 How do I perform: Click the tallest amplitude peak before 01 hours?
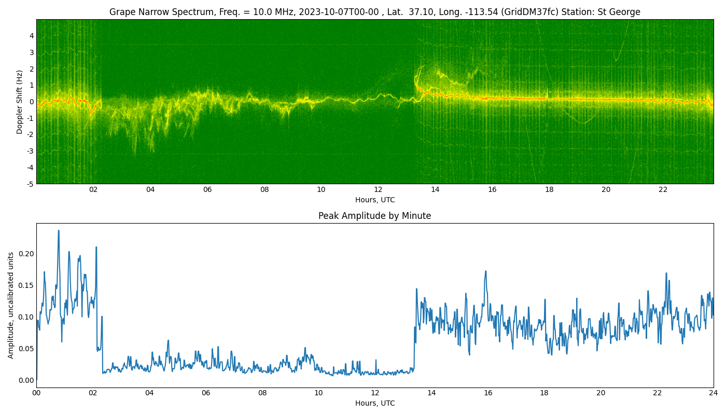59,231
